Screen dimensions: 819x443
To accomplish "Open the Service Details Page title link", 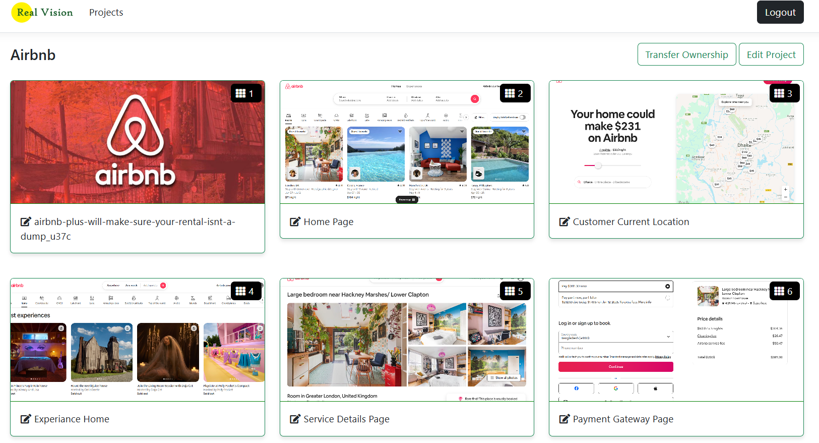I will [x=346, y=419].
